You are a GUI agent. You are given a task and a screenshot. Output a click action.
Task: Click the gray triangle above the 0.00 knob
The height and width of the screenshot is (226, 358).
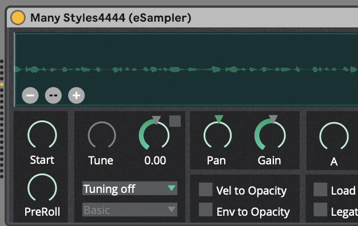pyautogui.click(x=156, y=119)
